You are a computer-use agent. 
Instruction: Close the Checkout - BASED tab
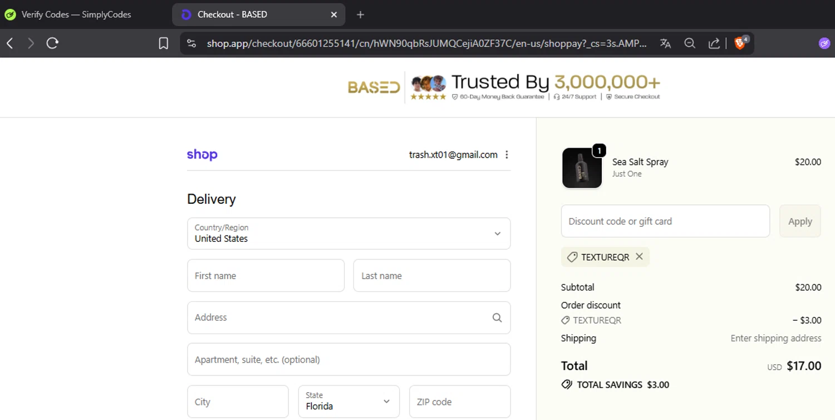pos(334,14)
